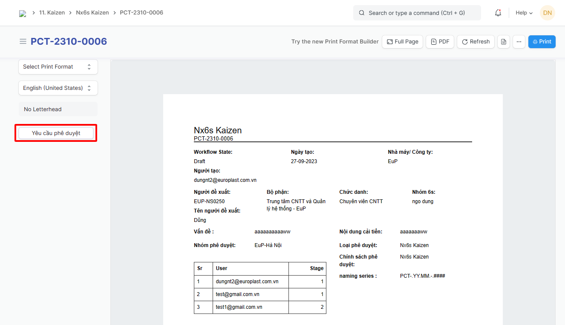Open the notifications bell
Screen dimensions: 565x325
tap(498, 13)
